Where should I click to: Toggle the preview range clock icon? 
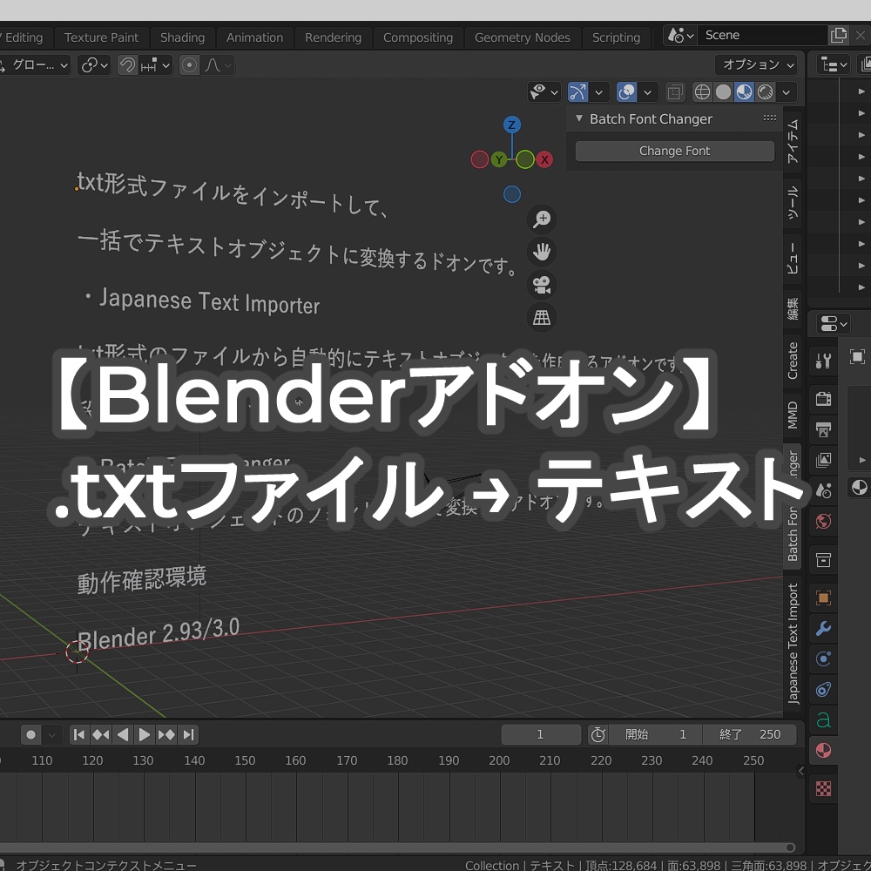pos(598,734)
